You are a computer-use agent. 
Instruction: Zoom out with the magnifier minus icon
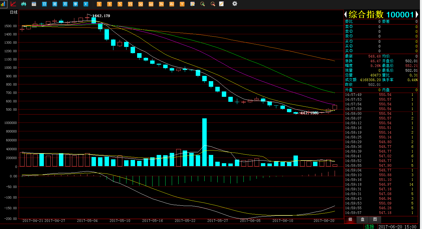[x=213, y=4]
